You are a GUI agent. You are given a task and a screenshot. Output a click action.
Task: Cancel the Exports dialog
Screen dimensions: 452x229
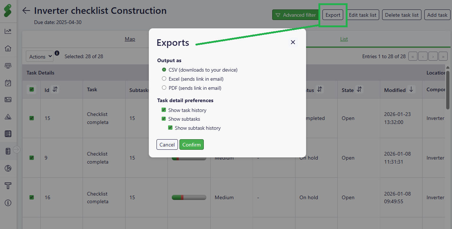point(167,145)
